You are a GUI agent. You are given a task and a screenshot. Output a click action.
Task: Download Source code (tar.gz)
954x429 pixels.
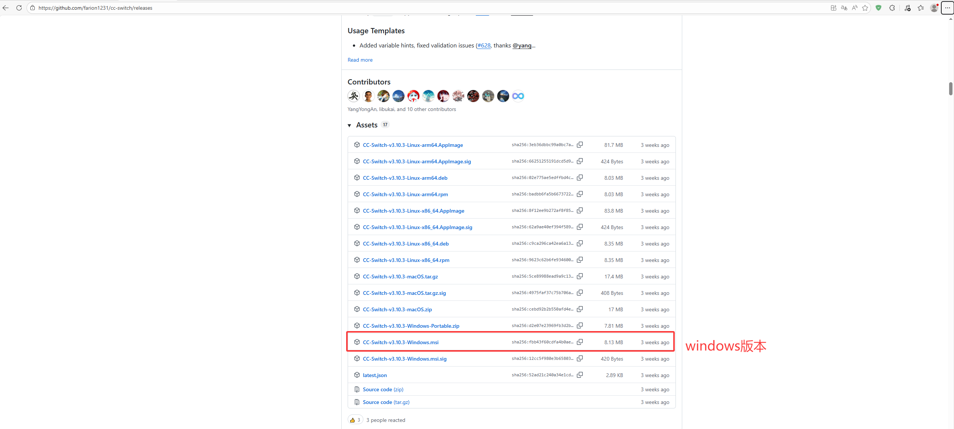[386, 402]
